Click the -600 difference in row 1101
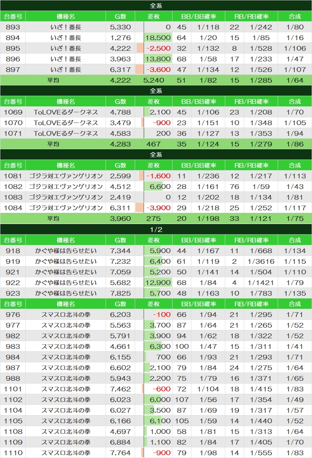 pyautogui.click(x=161, y=389)
